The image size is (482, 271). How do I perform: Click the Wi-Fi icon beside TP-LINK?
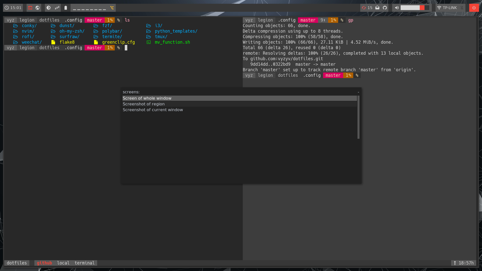[439, 8]
